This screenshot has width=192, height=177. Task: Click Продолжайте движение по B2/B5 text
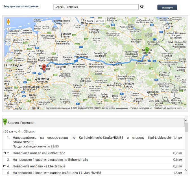click(36, 146)
